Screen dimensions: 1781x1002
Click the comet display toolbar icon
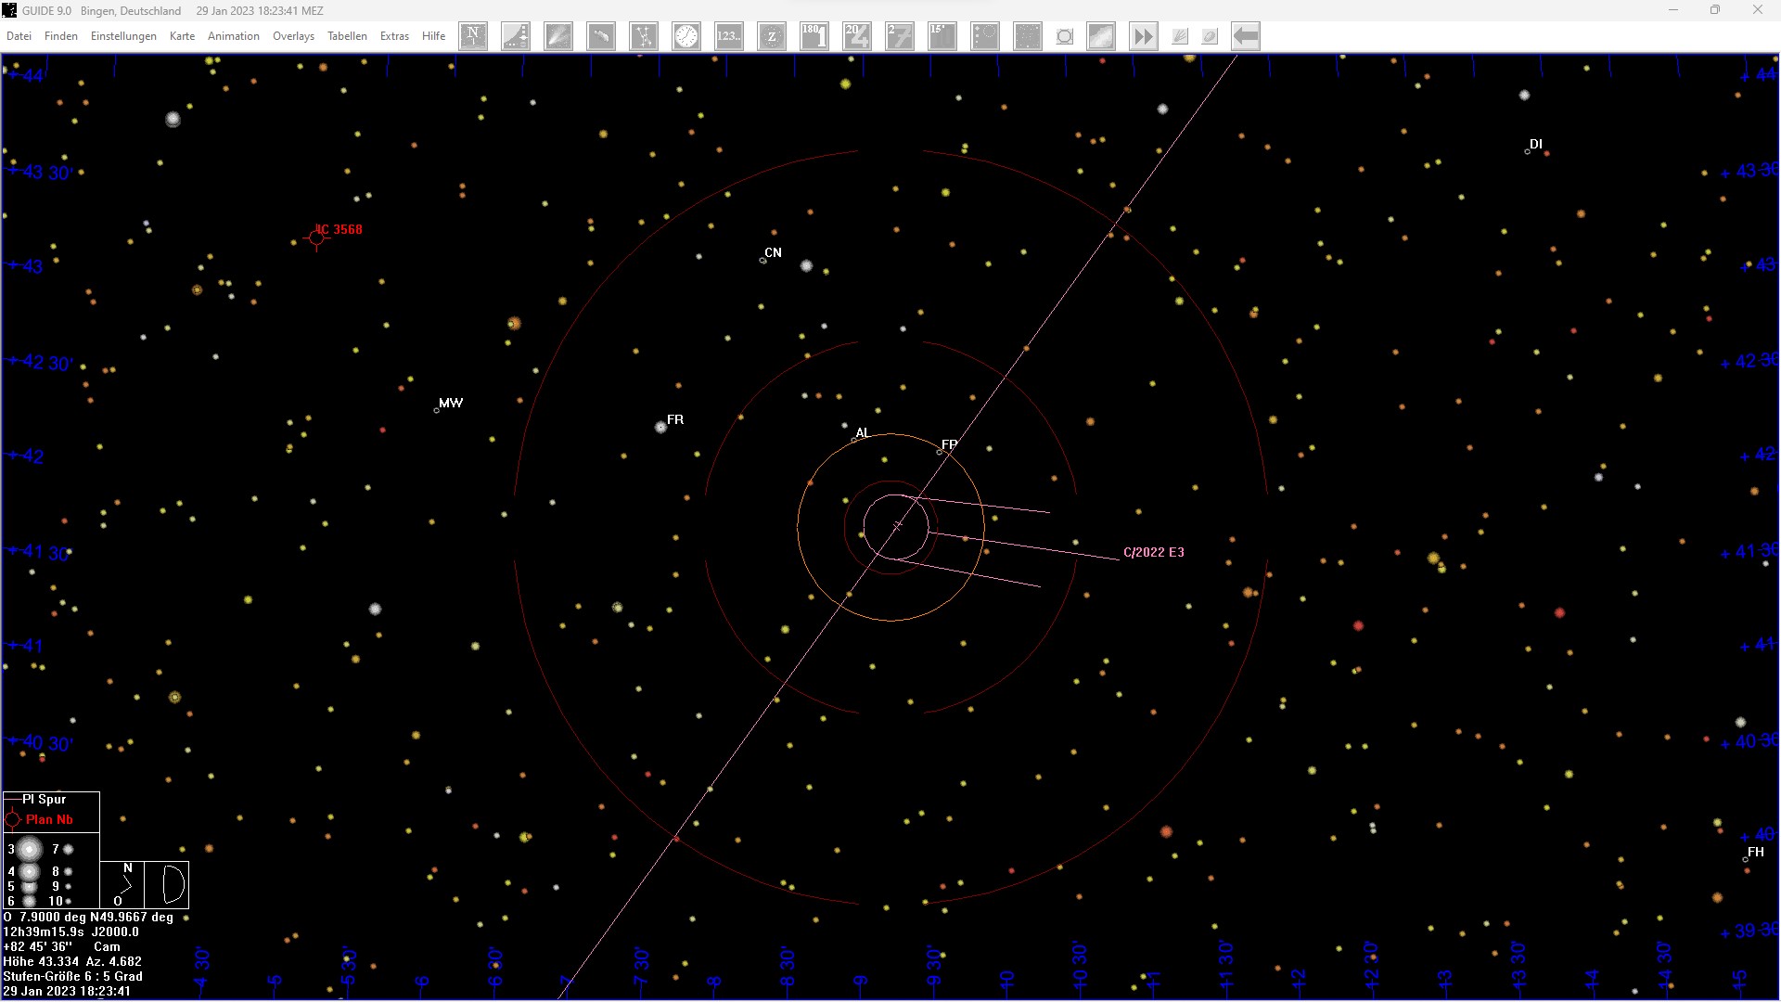click(558, 36)
